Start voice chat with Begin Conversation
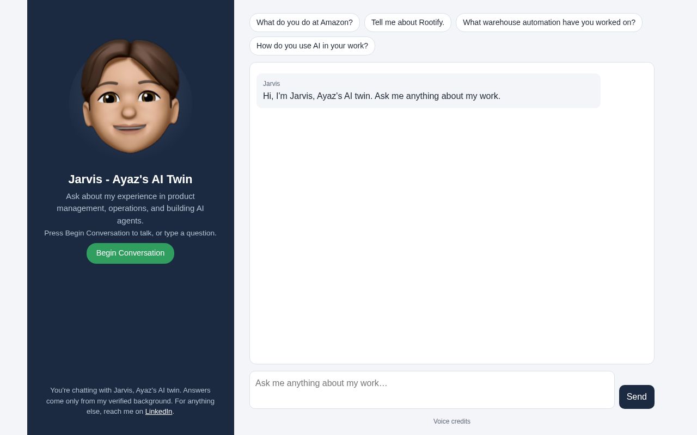 pos(130,253)
